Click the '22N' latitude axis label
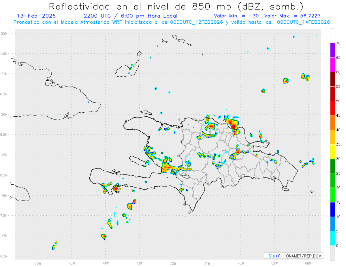 click(4, 33)
